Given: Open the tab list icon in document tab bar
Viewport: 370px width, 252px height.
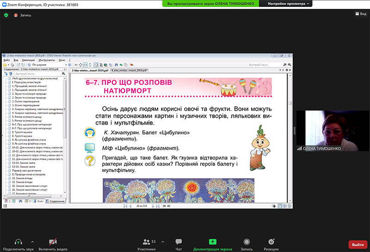Looking at the screenshot, I should 287,70.
